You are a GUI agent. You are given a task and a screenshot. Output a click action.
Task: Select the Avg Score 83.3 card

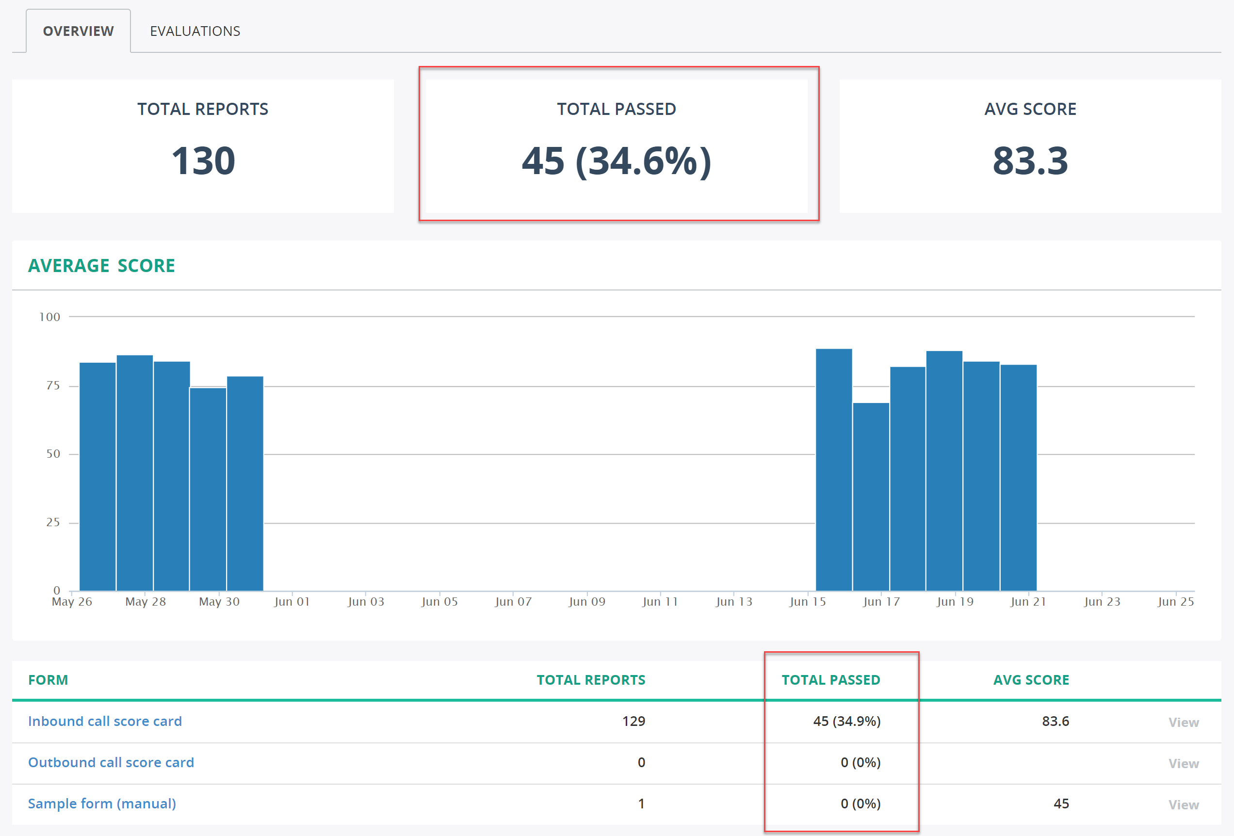click(1030, 146)
